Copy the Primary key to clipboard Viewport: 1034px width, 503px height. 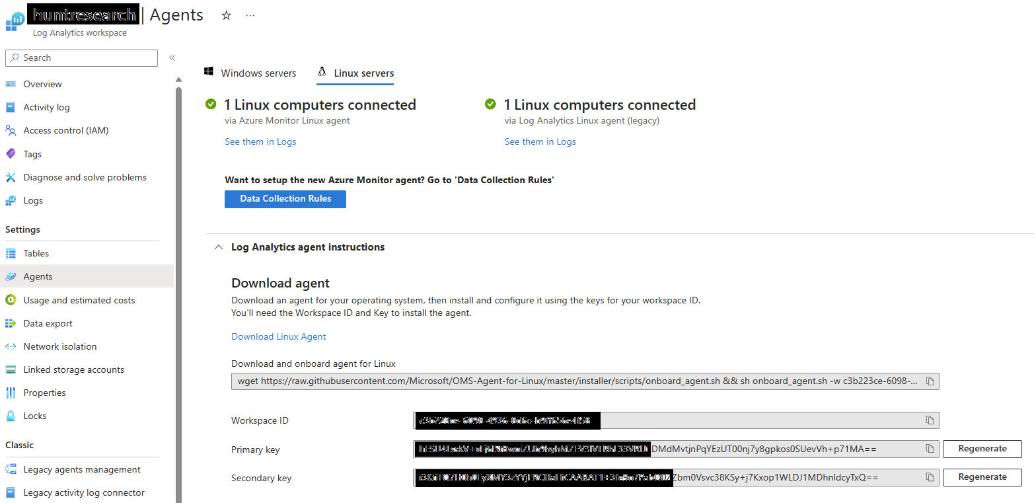click(x=930, y=449)
